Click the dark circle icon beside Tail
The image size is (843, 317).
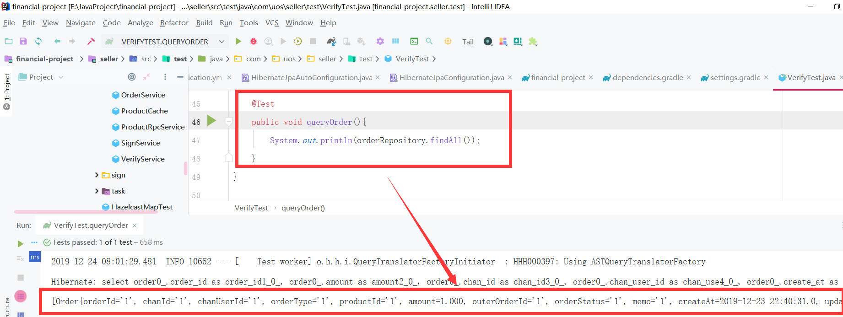488,42
